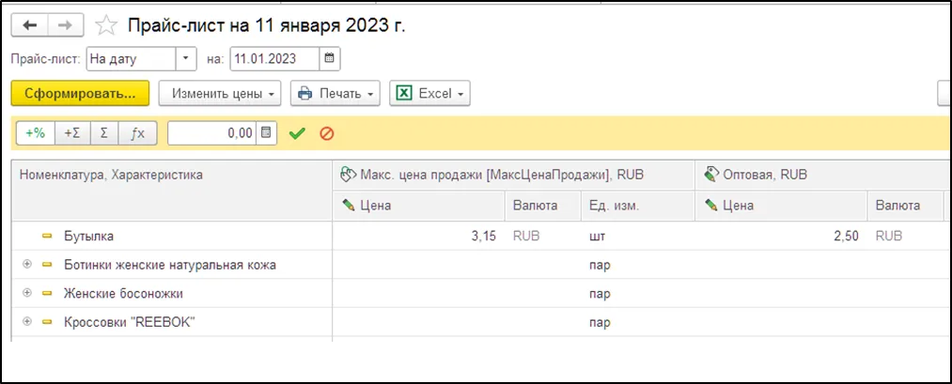Screen dimensions: 952x384
Task: Open the Изменить цены dropdown menu
Action: click(x=220, y=94)
